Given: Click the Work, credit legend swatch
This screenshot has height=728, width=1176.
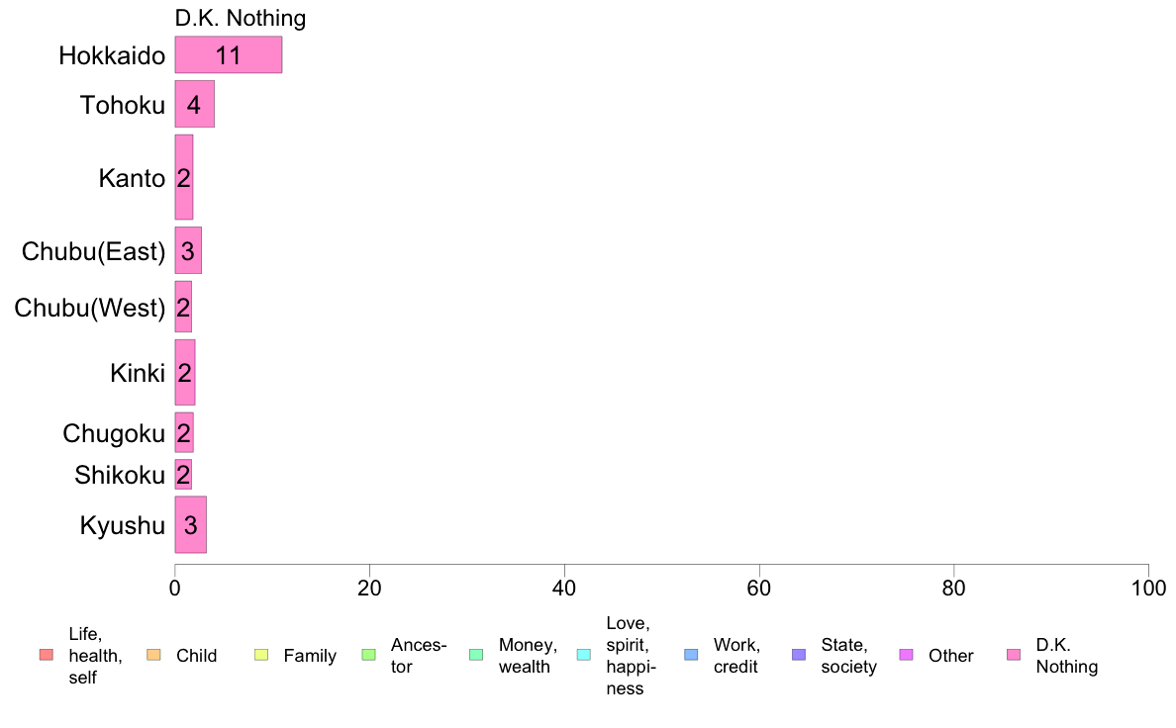Looking at the screenshot, I should tap(692, 655).
